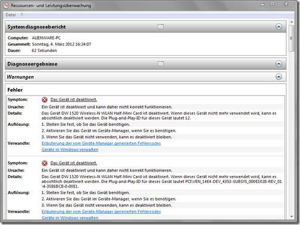The width and height of the screenshot is (300, 225).
Task: Open second 'Das Gerät ist deaktiviert.' symptom link
Action: pyautogui.click(x=74, y=163)
